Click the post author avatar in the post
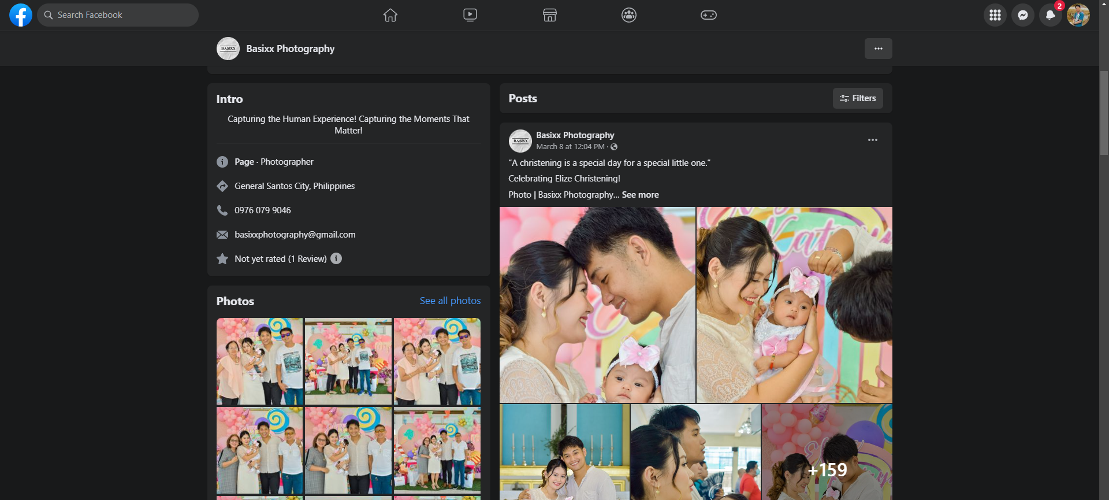 click(x=520, y=141)
